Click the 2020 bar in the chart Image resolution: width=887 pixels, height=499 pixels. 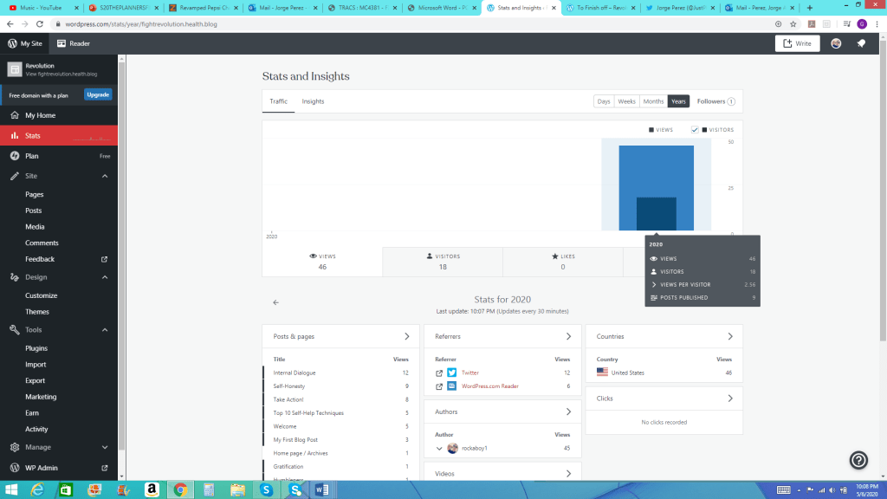click(656, 188)
